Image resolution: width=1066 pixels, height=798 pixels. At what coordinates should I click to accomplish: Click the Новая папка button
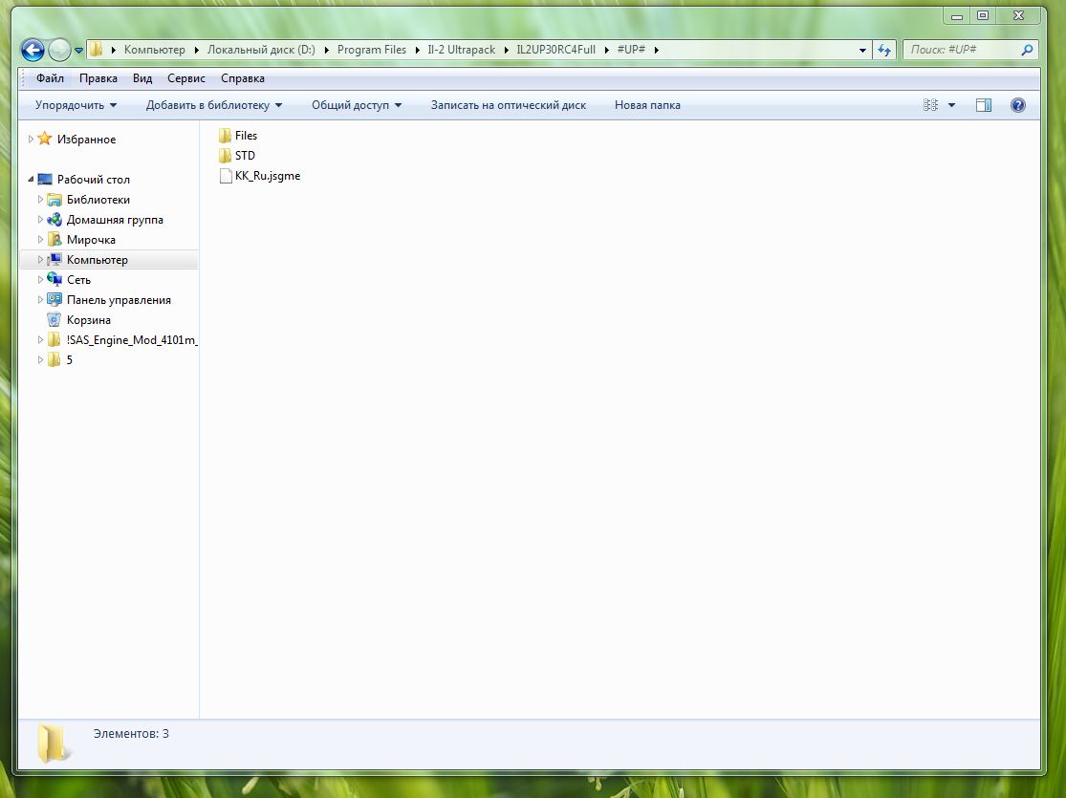[647, 105]
